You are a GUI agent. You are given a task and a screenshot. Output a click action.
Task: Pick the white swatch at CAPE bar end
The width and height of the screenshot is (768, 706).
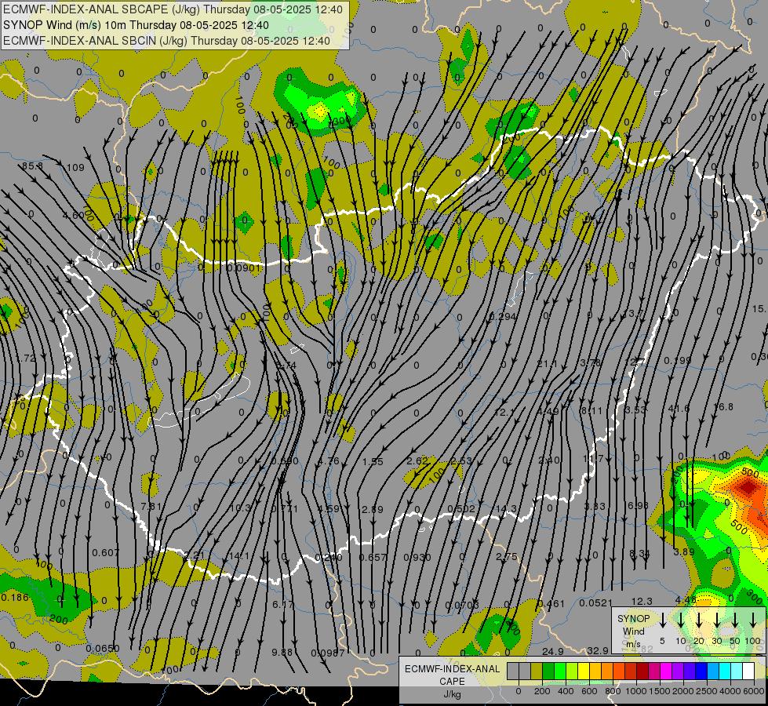[x=748, y=671]
